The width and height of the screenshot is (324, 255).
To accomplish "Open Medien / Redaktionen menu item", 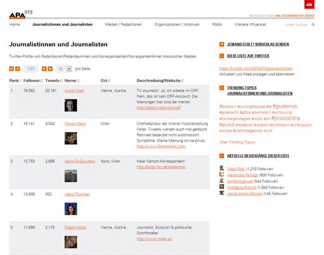I will pyautogui.click(x=123, y=25).
